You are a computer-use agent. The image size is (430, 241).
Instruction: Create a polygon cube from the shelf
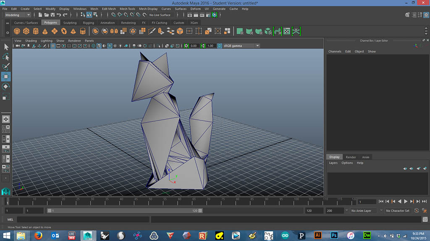click(26, 31)
